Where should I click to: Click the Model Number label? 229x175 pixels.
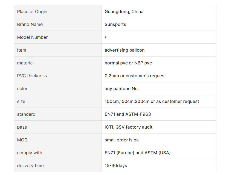coord(32,37)
